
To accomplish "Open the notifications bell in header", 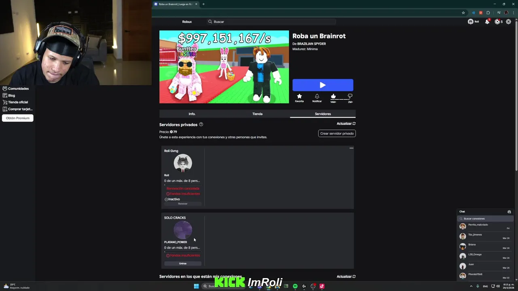I will coord(487,22).
